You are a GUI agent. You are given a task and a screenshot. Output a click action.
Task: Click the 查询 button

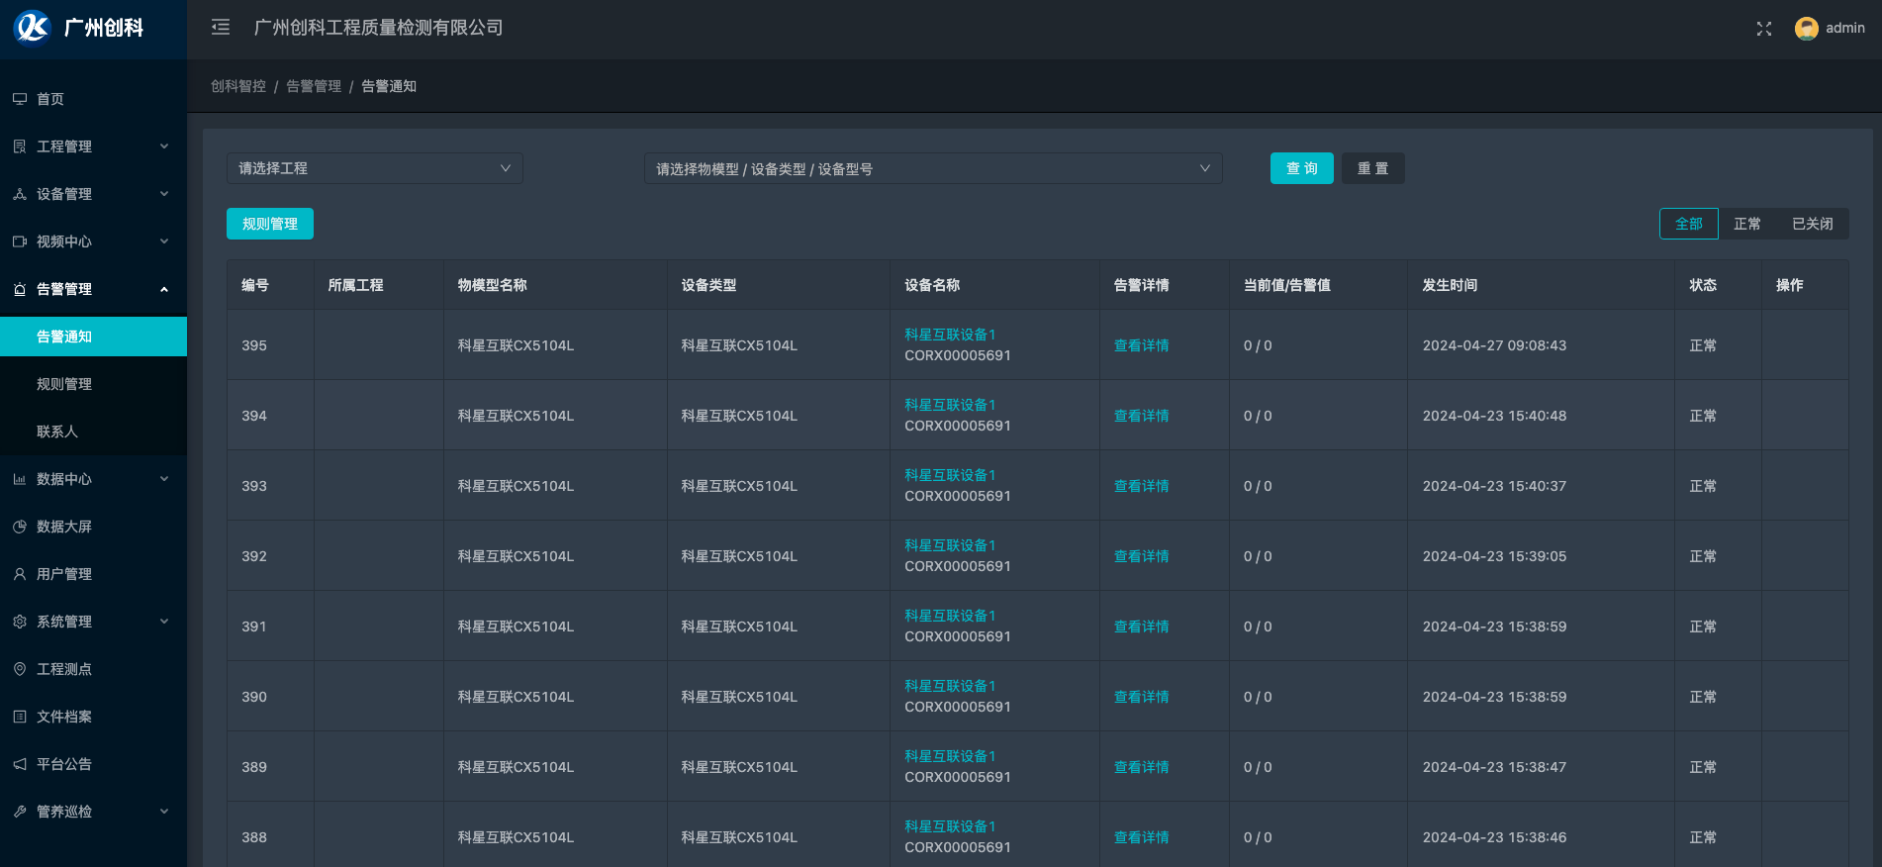point(1301,168)
